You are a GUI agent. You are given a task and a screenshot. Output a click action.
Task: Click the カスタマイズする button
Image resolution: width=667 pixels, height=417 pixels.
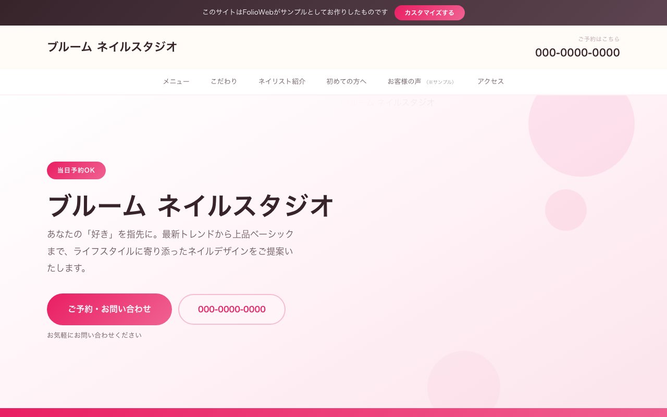(x=429, y=13)
